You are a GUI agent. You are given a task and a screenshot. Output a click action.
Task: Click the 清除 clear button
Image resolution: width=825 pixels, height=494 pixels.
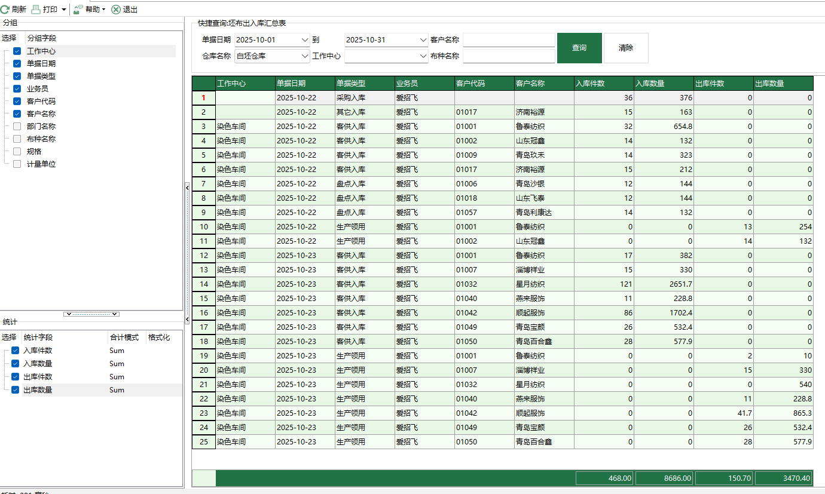(x=626, y=48)
